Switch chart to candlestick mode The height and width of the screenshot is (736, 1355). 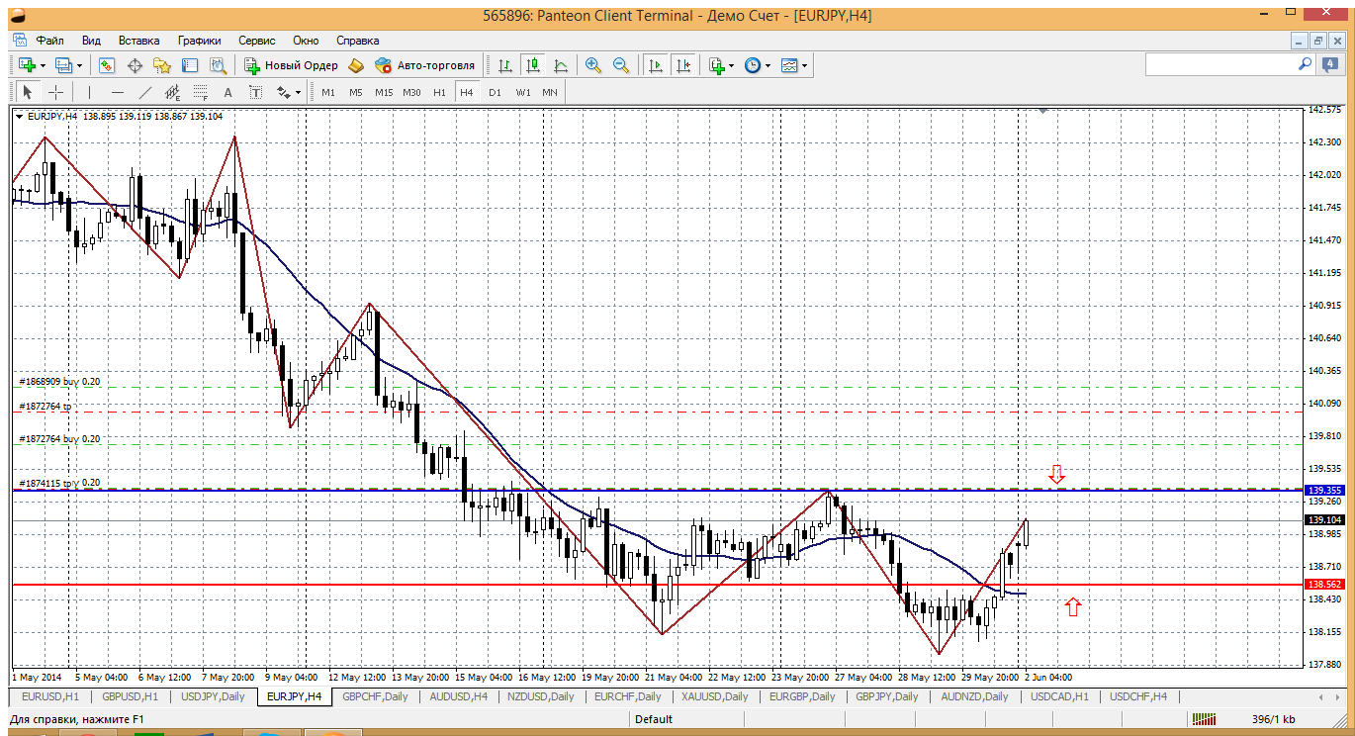pos(533,65)
